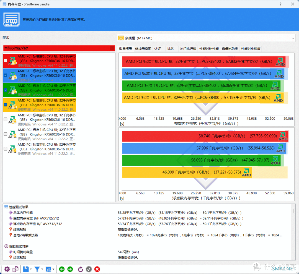The image size is (299, 274).
Task: Close the Sandra window
Action: 293,4
